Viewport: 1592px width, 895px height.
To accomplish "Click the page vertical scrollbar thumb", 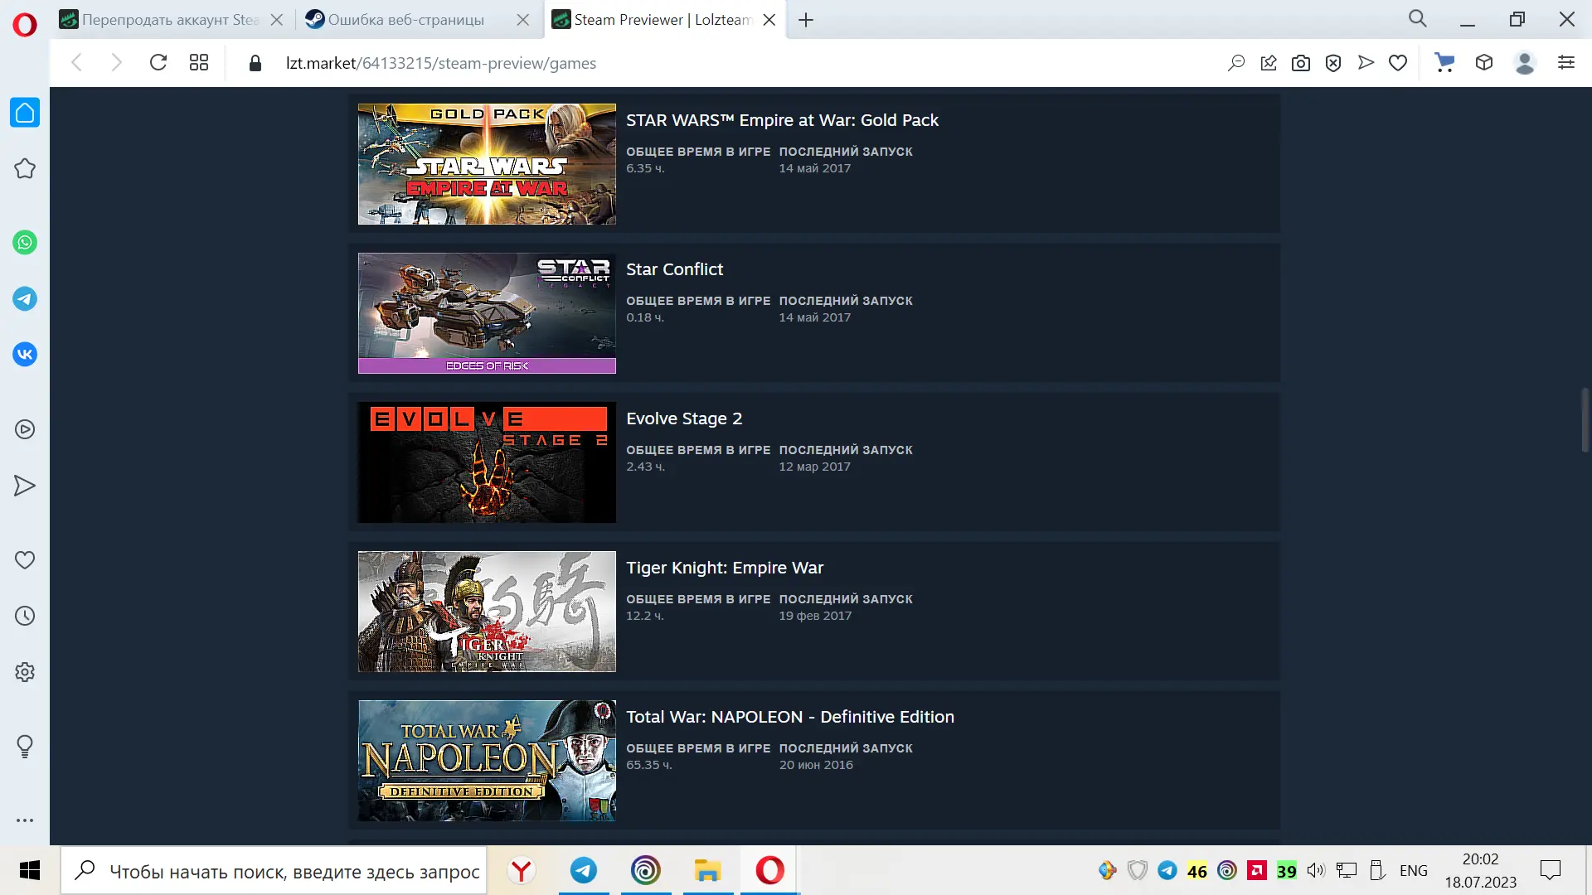I will pyautogui.click(x=1585, y=420).
